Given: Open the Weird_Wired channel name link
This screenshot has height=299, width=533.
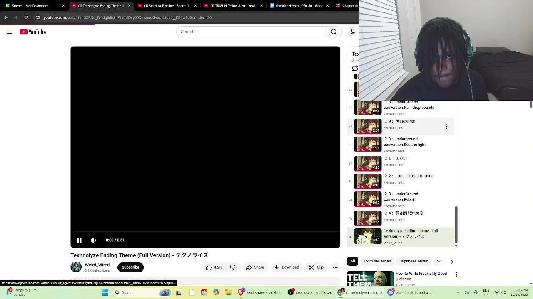Looking at the screenshot, I should 97,265.
